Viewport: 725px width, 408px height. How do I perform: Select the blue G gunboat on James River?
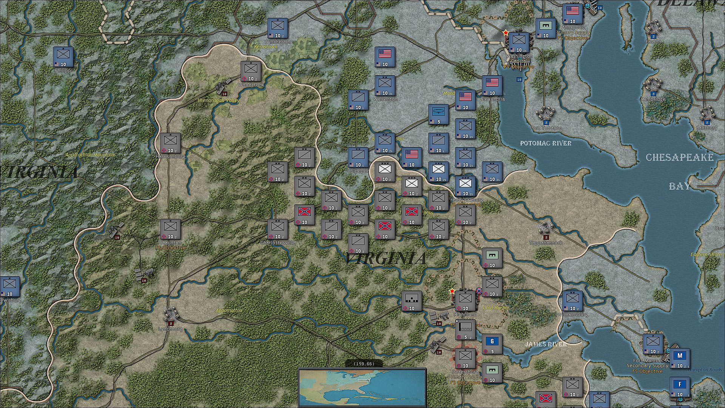(492, 344)
